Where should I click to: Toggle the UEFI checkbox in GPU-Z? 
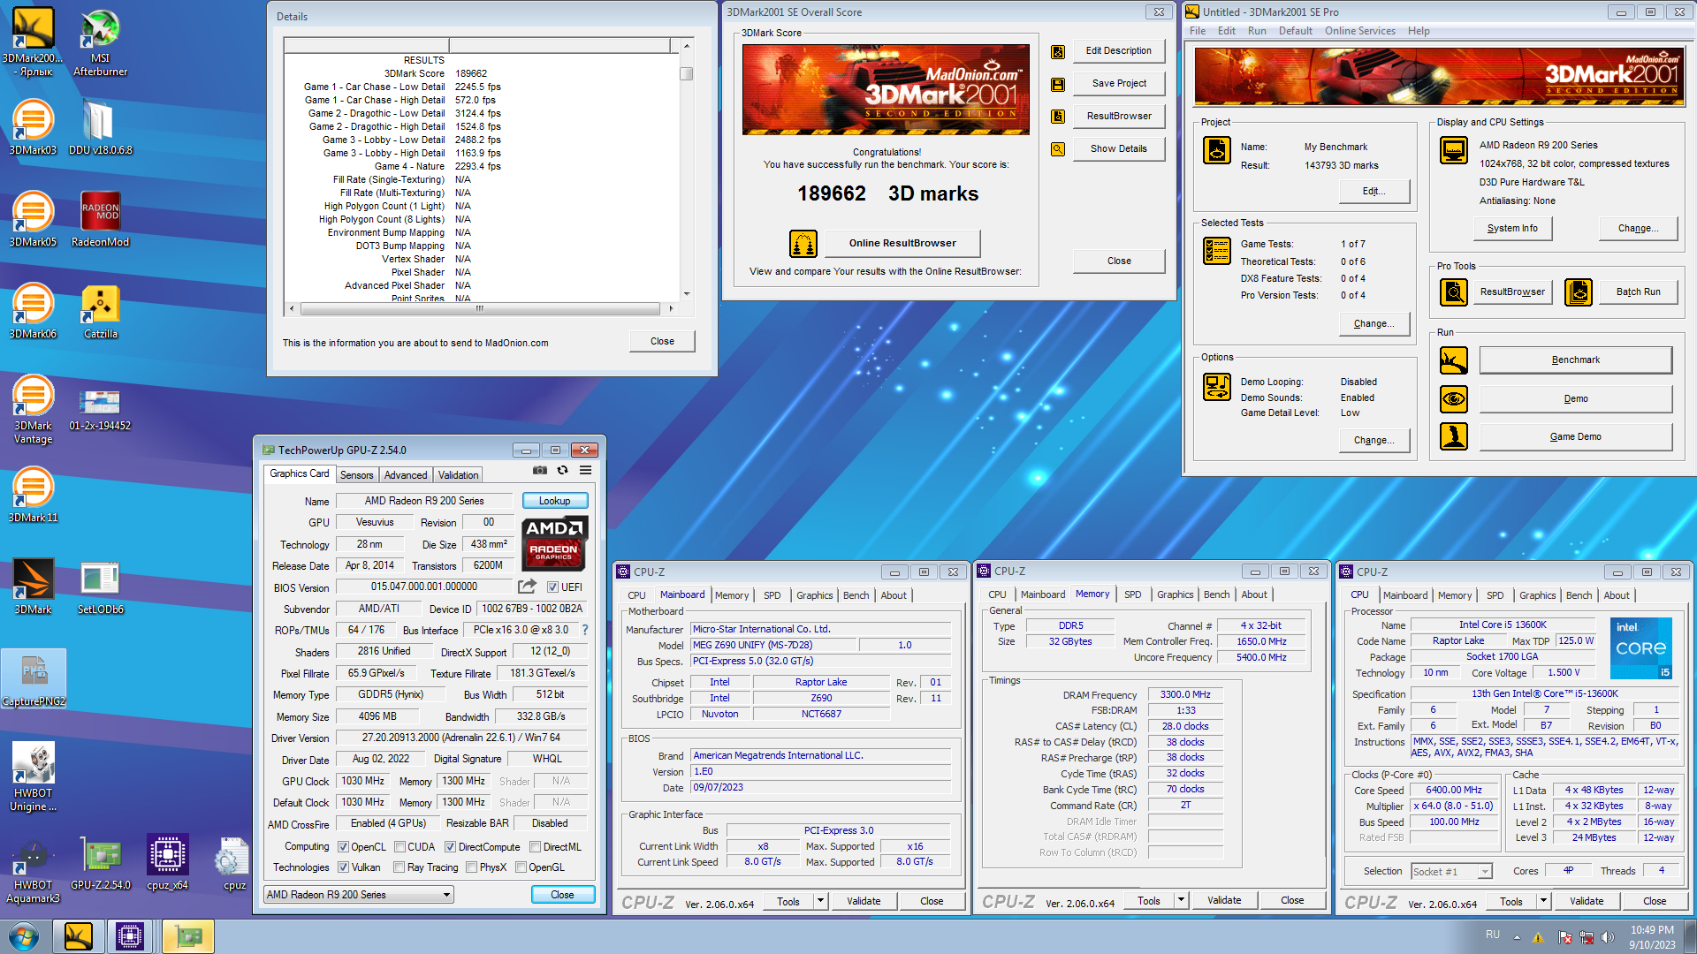pos(552,587)
